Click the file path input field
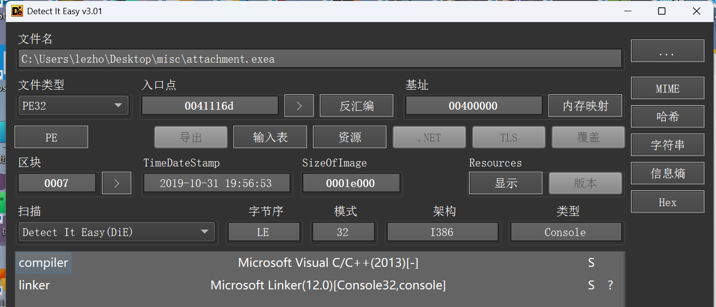This screenshot has height=307, width=716. 320,59
